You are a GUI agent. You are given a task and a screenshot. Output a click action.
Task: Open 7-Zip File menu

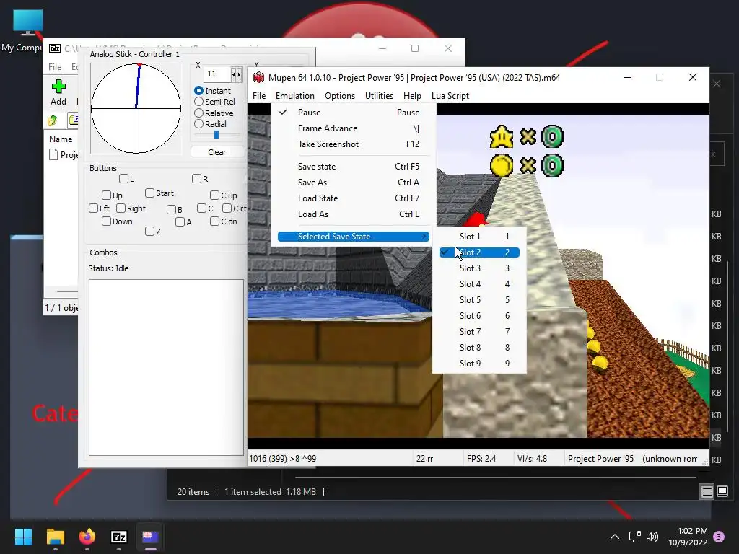pyautogui.click(x=55, y=67)
